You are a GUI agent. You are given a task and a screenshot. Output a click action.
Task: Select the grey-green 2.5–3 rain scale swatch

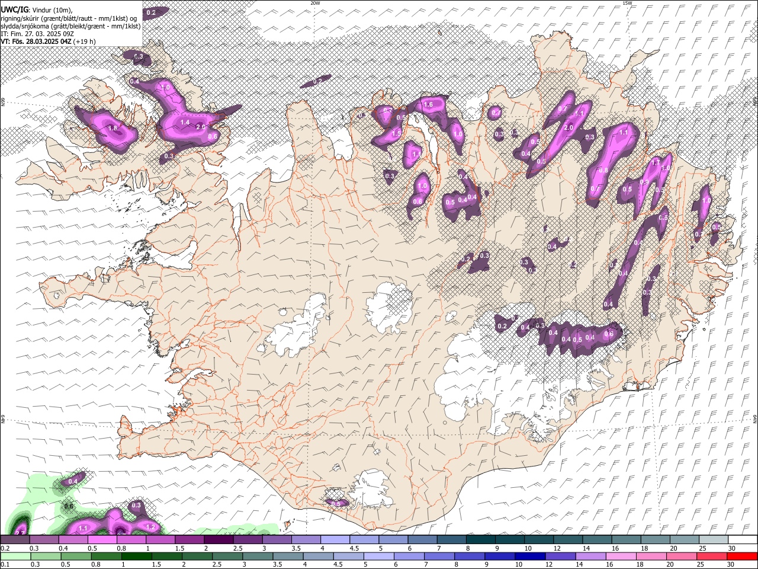pos(228,556)
